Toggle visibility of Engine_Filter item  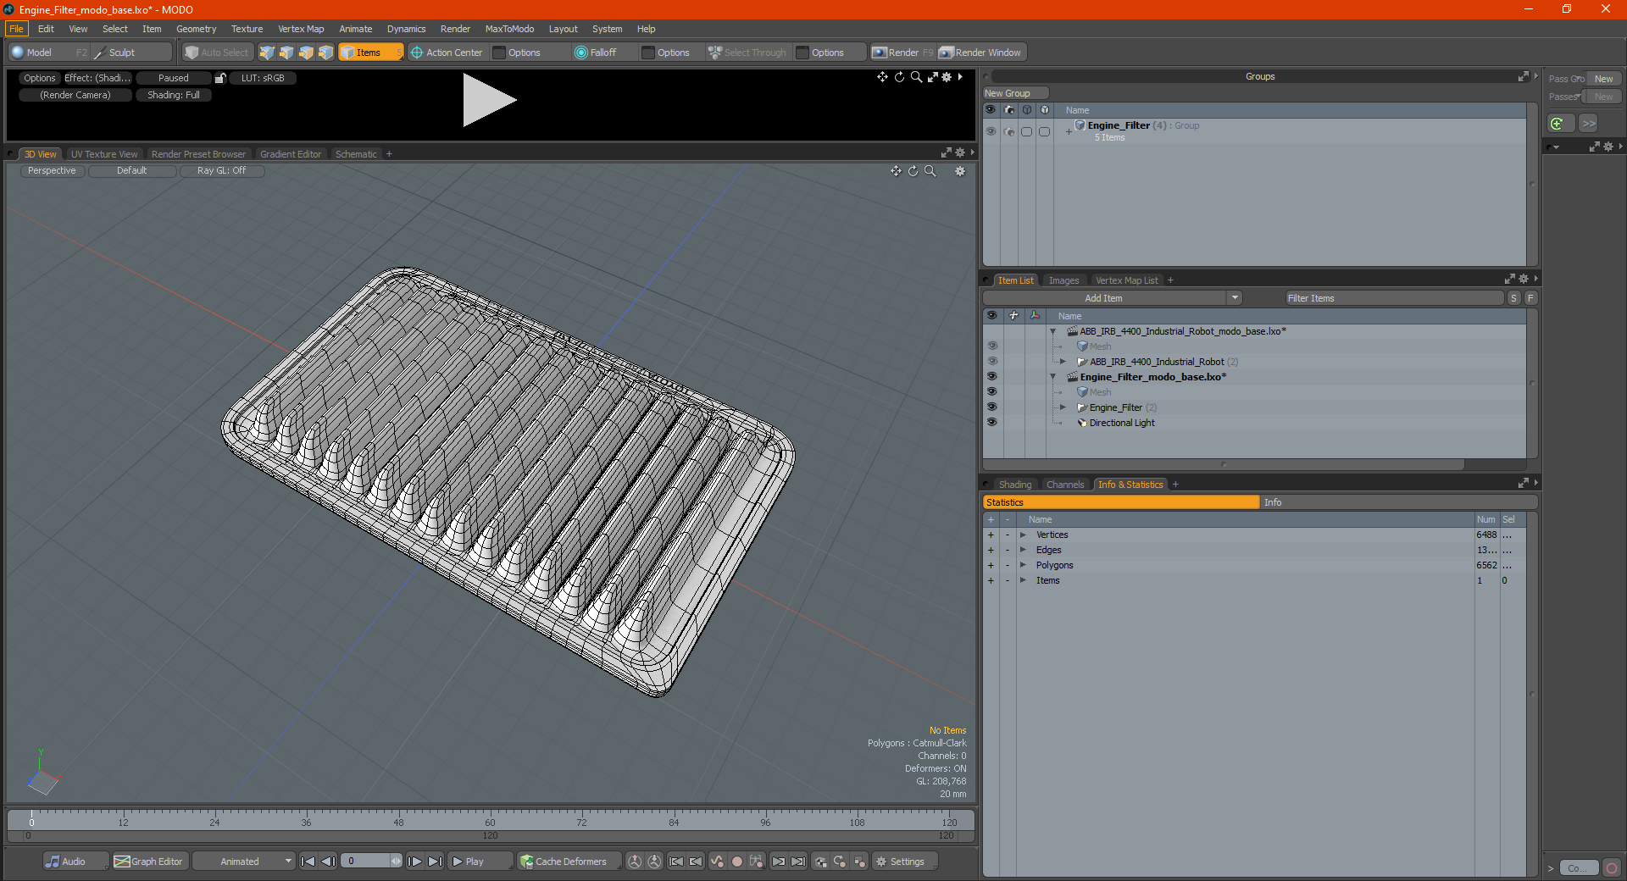[x=991, y=407]
